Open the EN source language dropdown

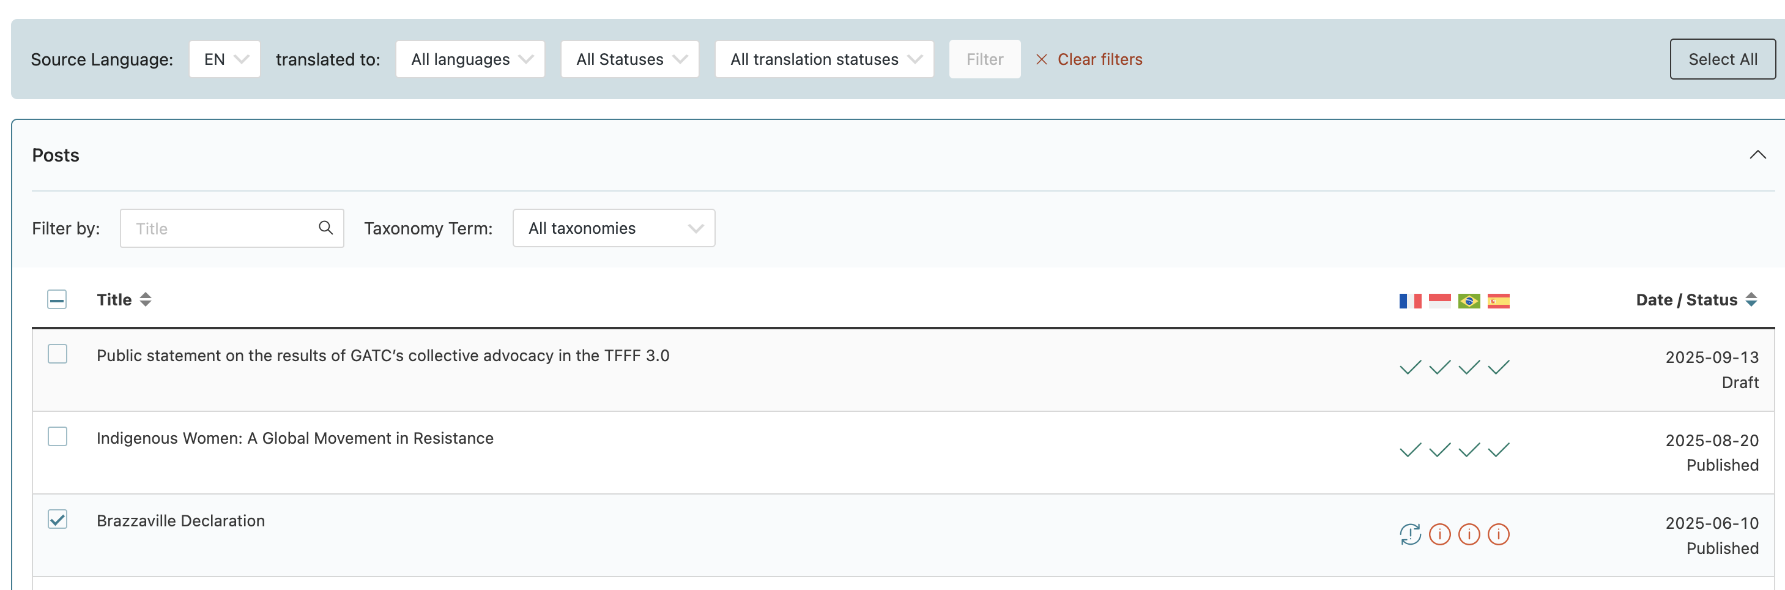coord(225,59)
